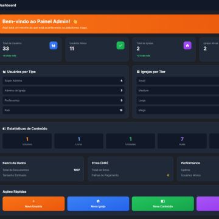Image resolution: width=219 pixels, height=219 pixels.
Task: Click the Pais count value 16
Action: tap(121, 110)
